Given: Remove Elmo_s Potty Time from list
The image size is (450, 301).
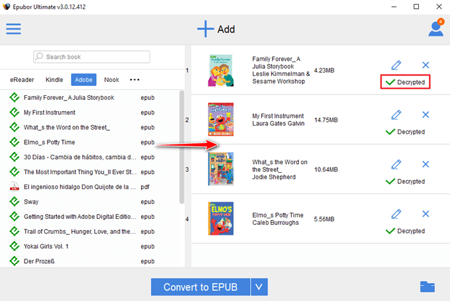Looking at the screenshot, I should click(426, 214).
